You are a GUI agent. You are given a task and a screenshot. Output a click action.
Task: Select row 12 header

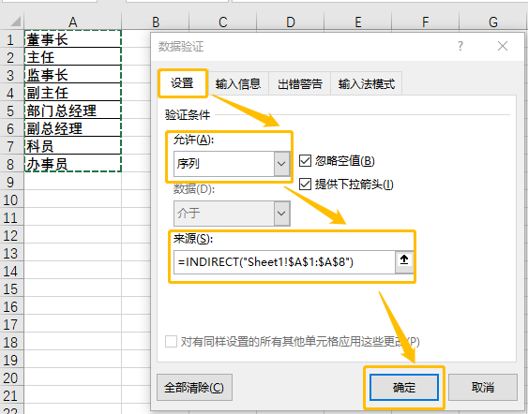[x=11, y=235]
